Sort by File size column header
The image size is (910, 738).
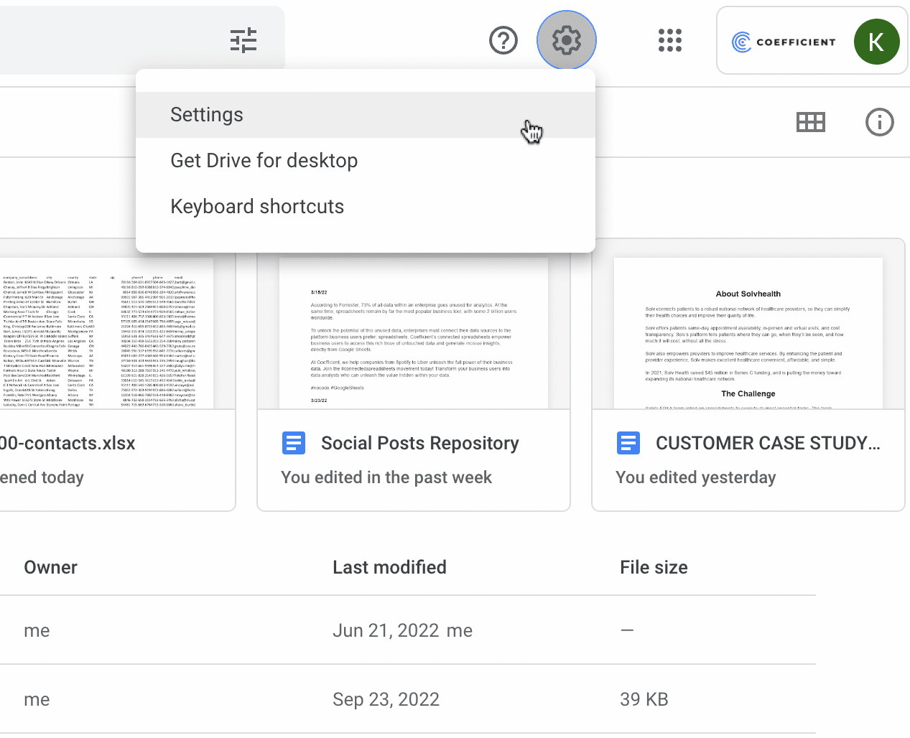click(654, 567)
